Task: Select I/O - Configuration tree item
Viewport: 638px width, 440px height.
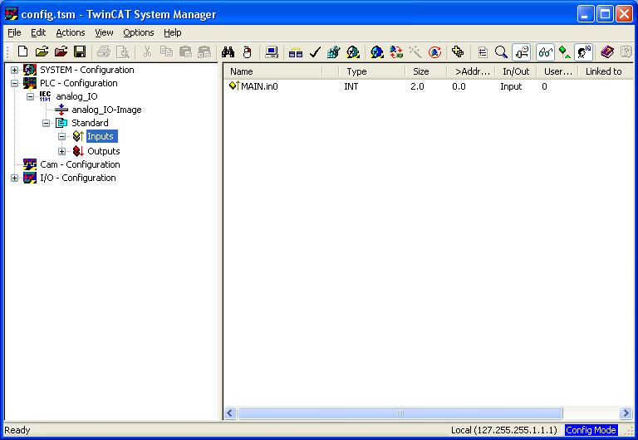Action: pos(78,178)
